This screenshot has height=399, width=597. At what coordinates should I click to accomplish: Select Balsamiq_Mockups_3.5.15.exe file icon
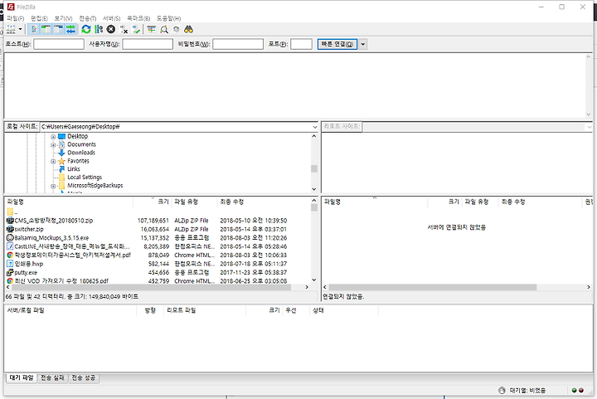[10, 237]
